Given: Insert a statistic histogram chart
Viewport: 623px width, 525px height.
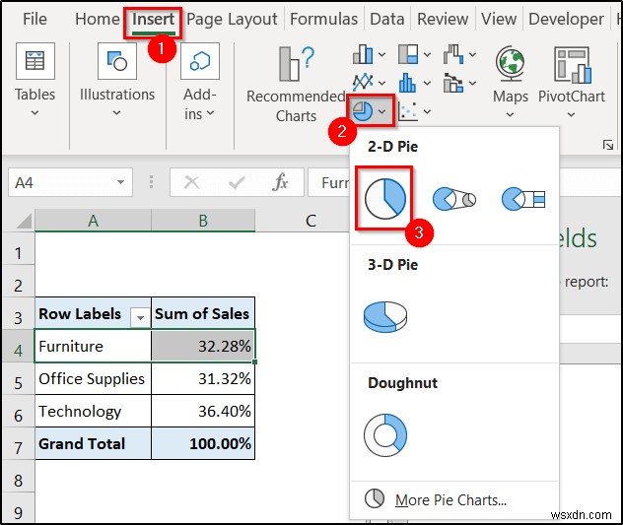Looking at the screenshot, I should 408,83.
